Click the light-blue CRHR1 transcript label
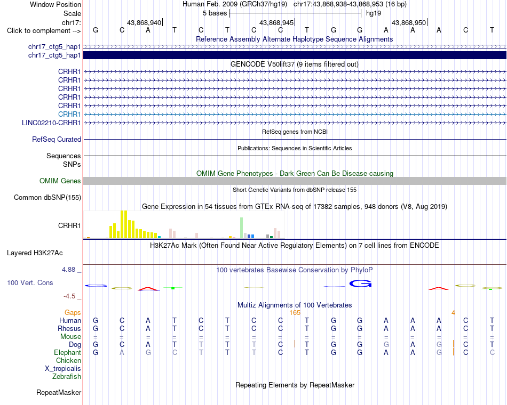507x405 pixels. coord(69,115)
